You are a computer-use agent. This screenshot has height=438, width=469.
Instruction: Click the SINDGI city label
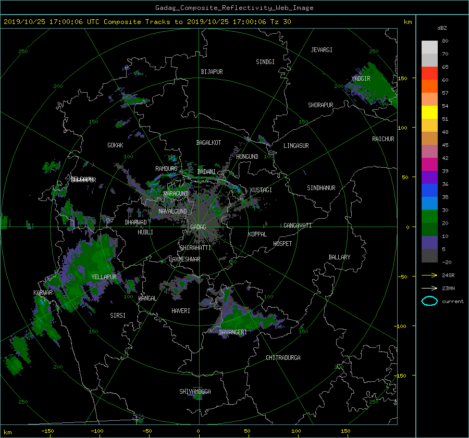click(265, 62)
